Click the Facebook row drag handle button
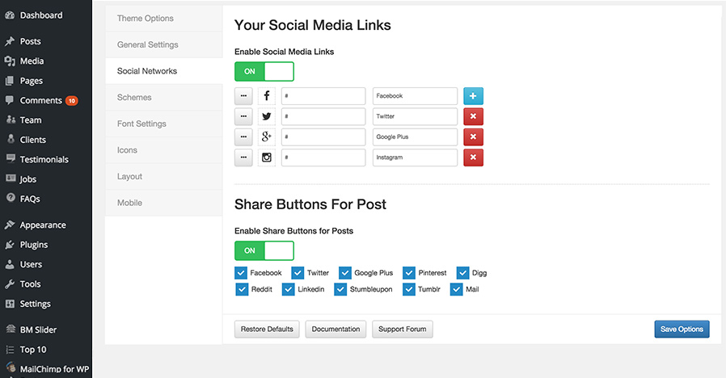726x378 pixels. (x=243, y=96)
